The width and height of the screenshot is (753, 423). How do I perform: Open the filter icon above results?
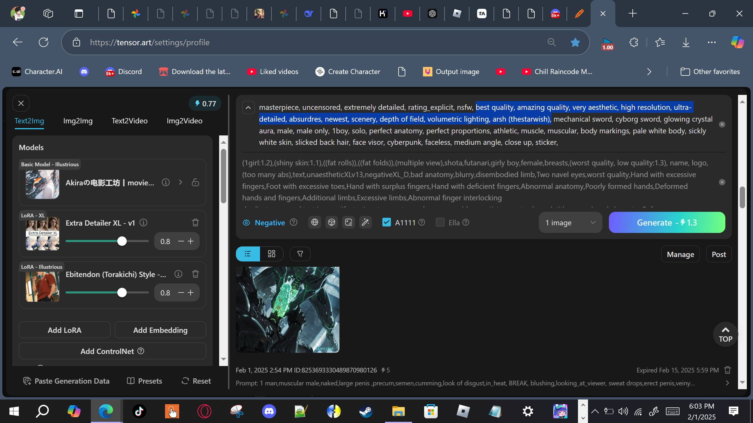tap(300, 254)
